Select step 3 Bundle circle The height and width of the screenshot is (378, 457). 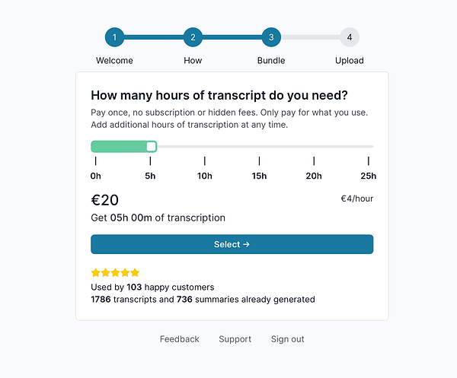[271, 37]
